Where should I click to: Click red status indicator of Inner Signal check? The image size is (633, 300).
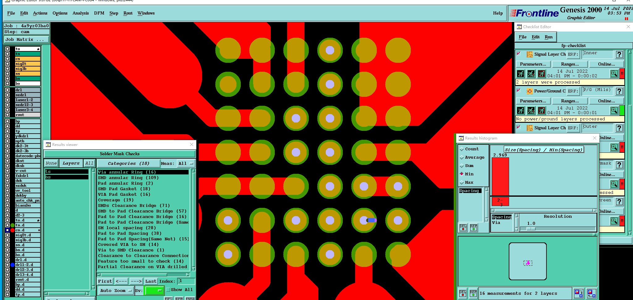pos(622,74)
